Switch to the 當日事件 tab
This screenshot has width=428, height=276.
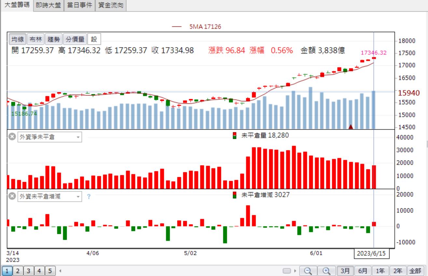tap(79, 6)
